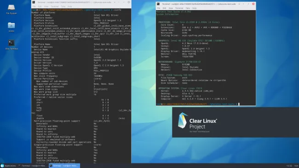The image size is (299, 168).
Task: Close the system info terminal with red button
Action: (x=253, y=4)
